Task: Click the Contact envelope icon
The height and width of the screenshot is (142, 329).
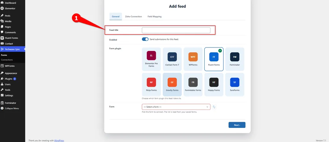Action: click(x=2, y=44)
